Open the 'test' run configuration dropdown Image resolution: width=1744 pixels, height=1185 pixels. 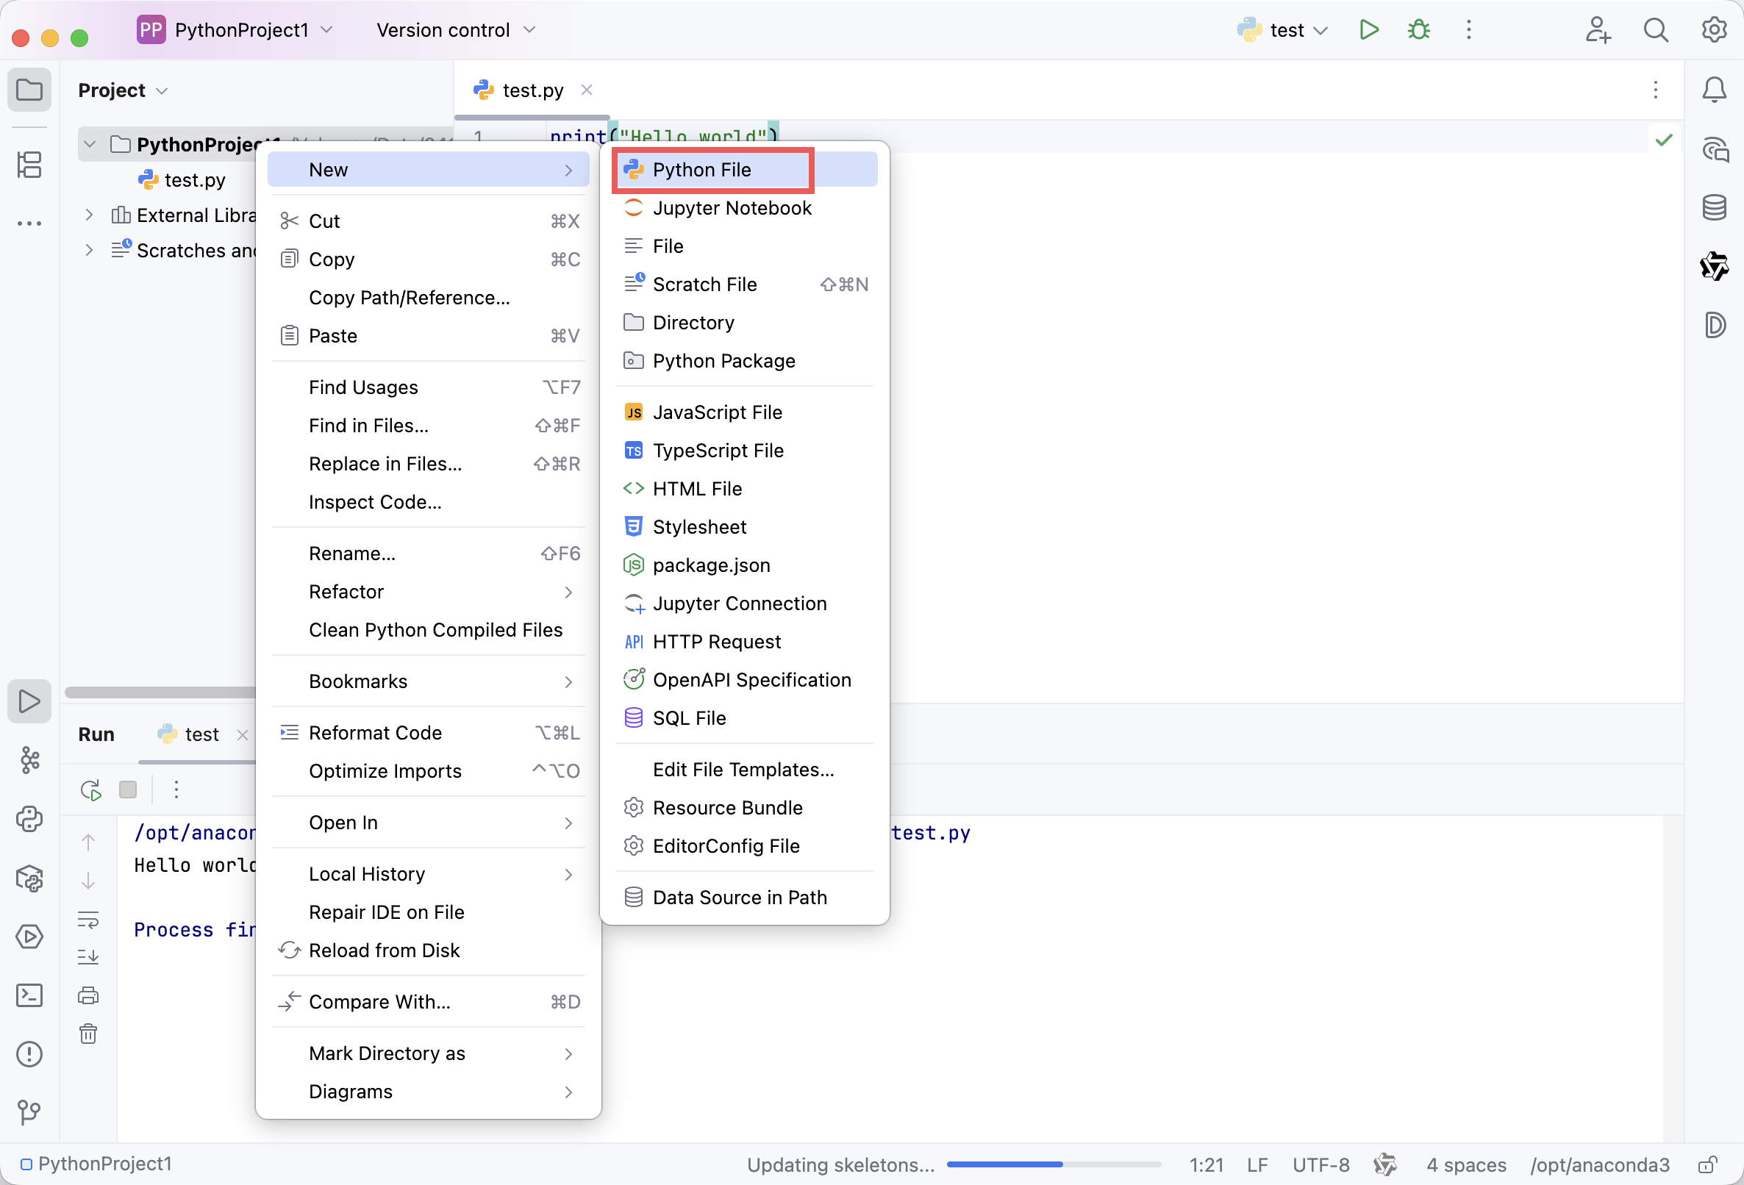[1283, 30]
